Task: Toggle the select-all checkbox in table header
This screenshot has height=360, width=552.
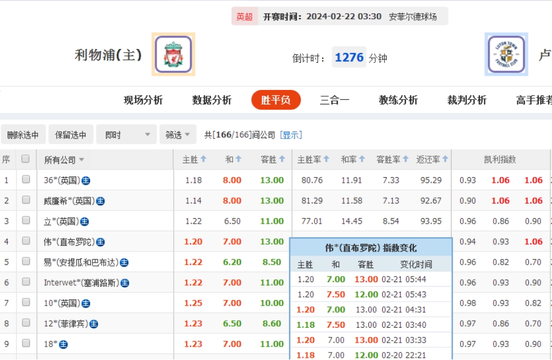Action: pos(25,159)
